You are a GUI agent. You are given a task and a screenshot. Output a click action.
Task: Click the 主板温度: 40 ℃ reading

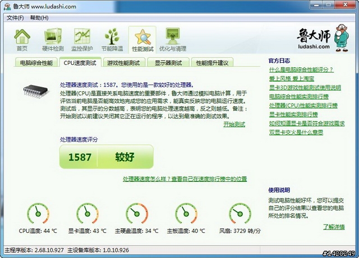pos(186,231)
